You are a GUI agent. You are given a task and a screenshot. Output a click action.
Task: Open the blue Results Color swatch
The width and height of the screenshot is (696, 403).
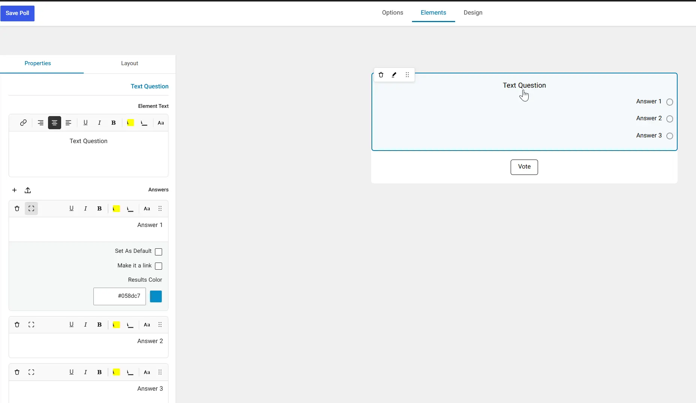pos(156,297)
